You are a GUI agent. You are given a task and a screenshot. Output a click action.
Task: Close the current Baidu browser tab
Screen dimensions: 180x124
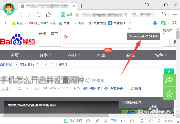[x=74, y=6]
